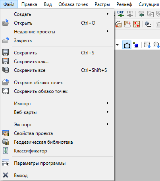Click the Ctrl+S shortcut text
The image size is (160, 181).
[88, 53]
